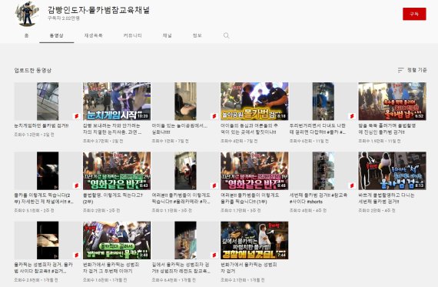Open video title 바쁘게 불법촬영하고 다니는 세번째

pyautogui.click(x=387, y=199)
